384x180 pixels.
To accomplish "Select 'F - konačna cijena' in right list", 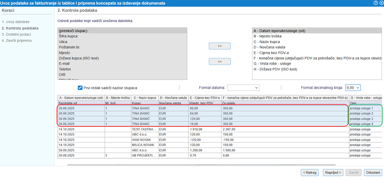I will tap(317, 58).
